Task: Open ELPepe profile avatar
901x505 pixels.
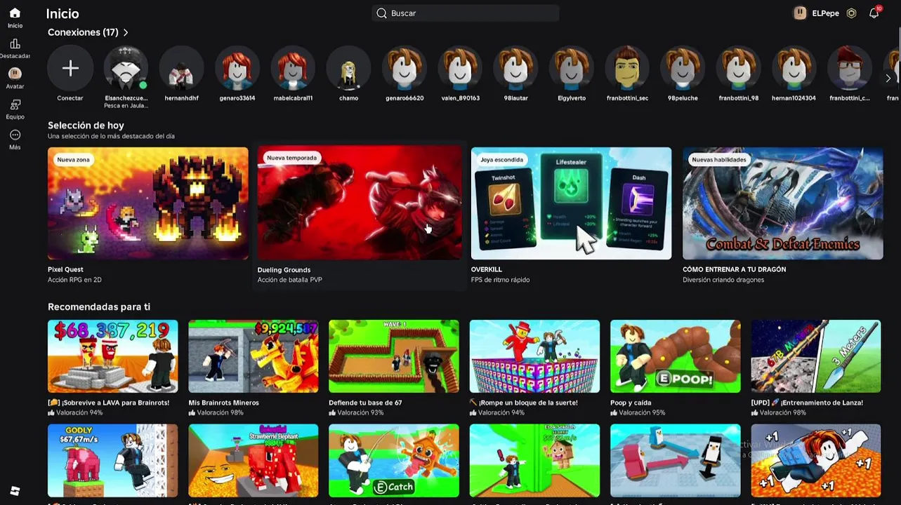Action: [800, 13]
